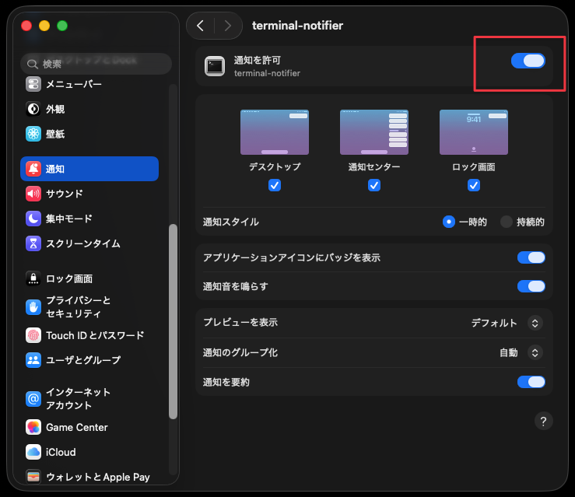Open the プレビューを表示 dropdown
575x497 pixels.
[535, 323]
